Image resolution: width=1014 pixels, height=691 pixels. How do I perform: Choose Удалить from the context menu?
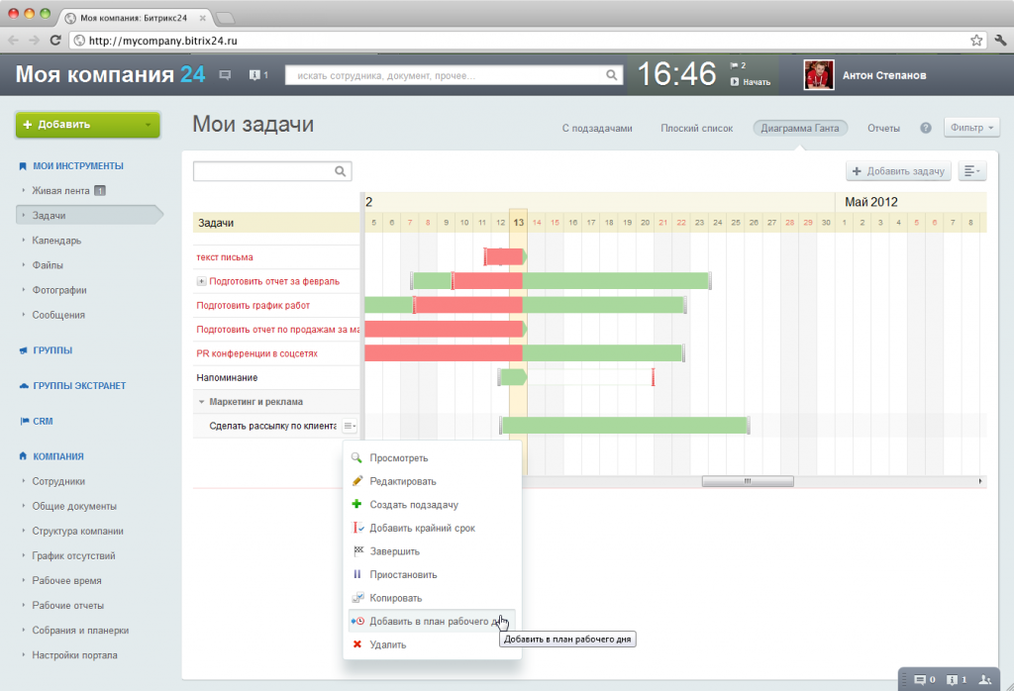pos(387,644)
